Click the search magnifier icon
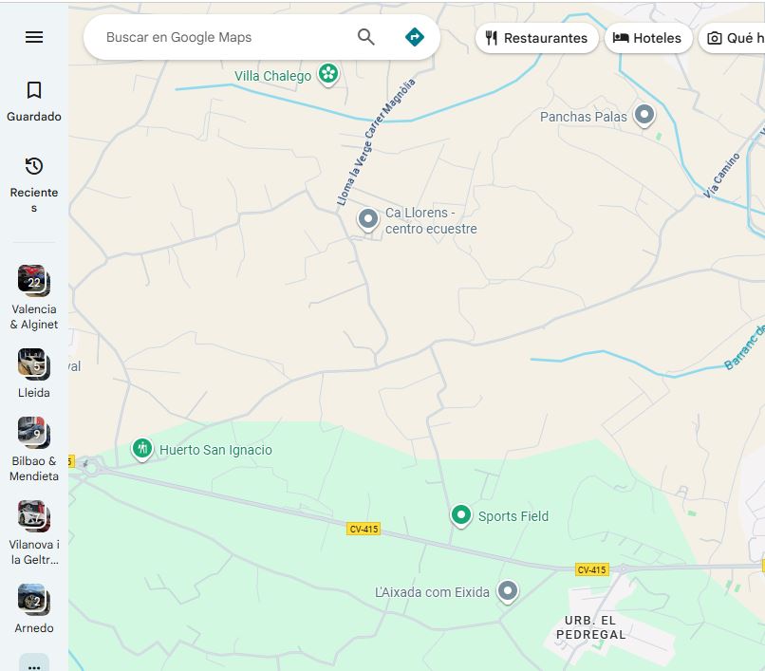This screenshot has height=671, width=765. pos(365,37)
